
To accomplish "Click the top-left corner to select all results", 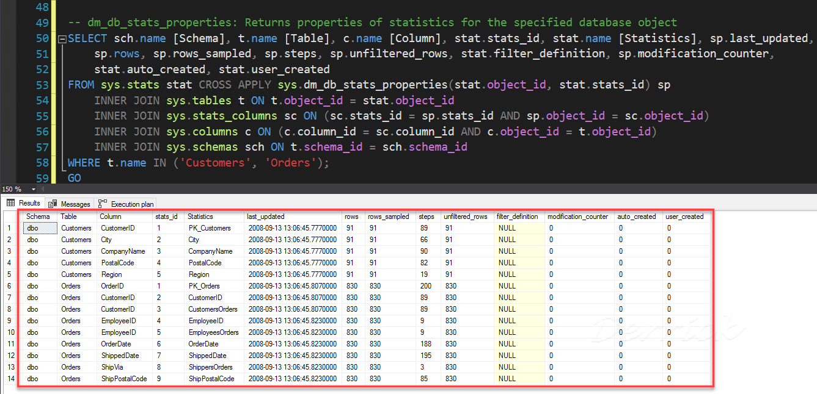I will (9, 217).
